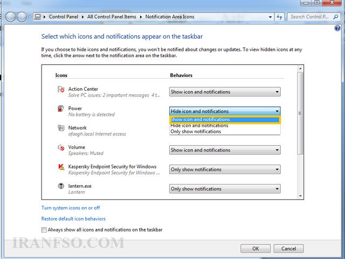Screen dimensions: 345x259
Task: Click the scrollbar up arrow
Action: coord(300,69)
